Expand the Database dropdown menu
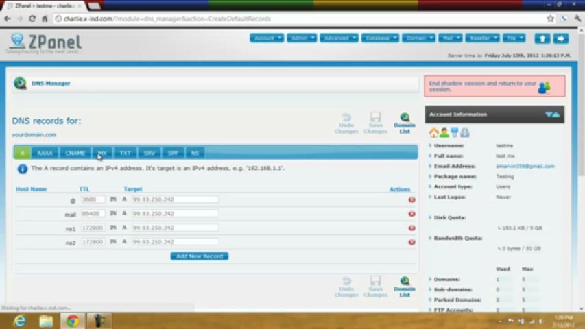585x329 pixels. (x=379, y=38)
